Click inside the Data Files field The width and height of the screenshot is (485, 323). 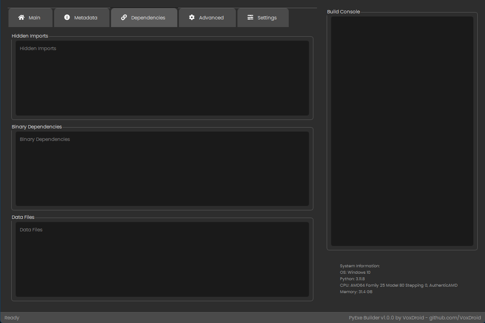coord(162,258)
